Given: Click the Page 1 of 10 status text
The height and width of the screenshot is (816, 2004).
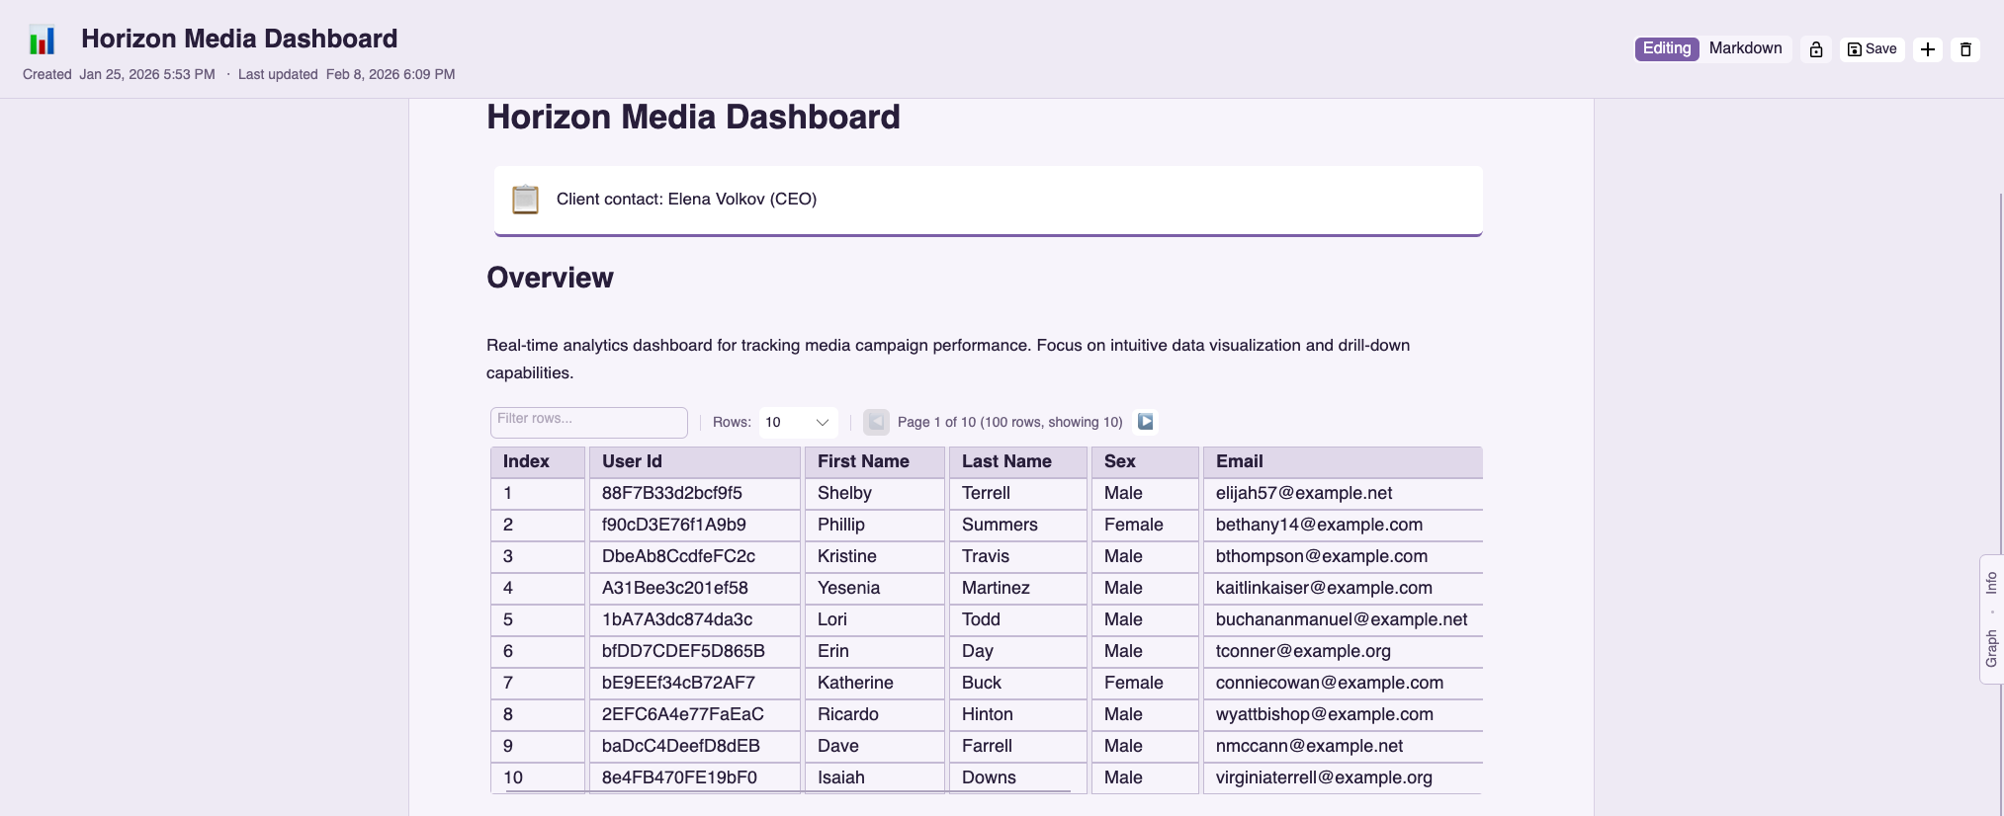Looking at the screenshot, I should (x=1009, y=422).
